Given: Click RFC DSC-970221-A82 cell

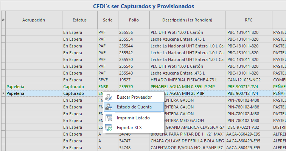Looking at the screenshot, I should coord(249,127).
